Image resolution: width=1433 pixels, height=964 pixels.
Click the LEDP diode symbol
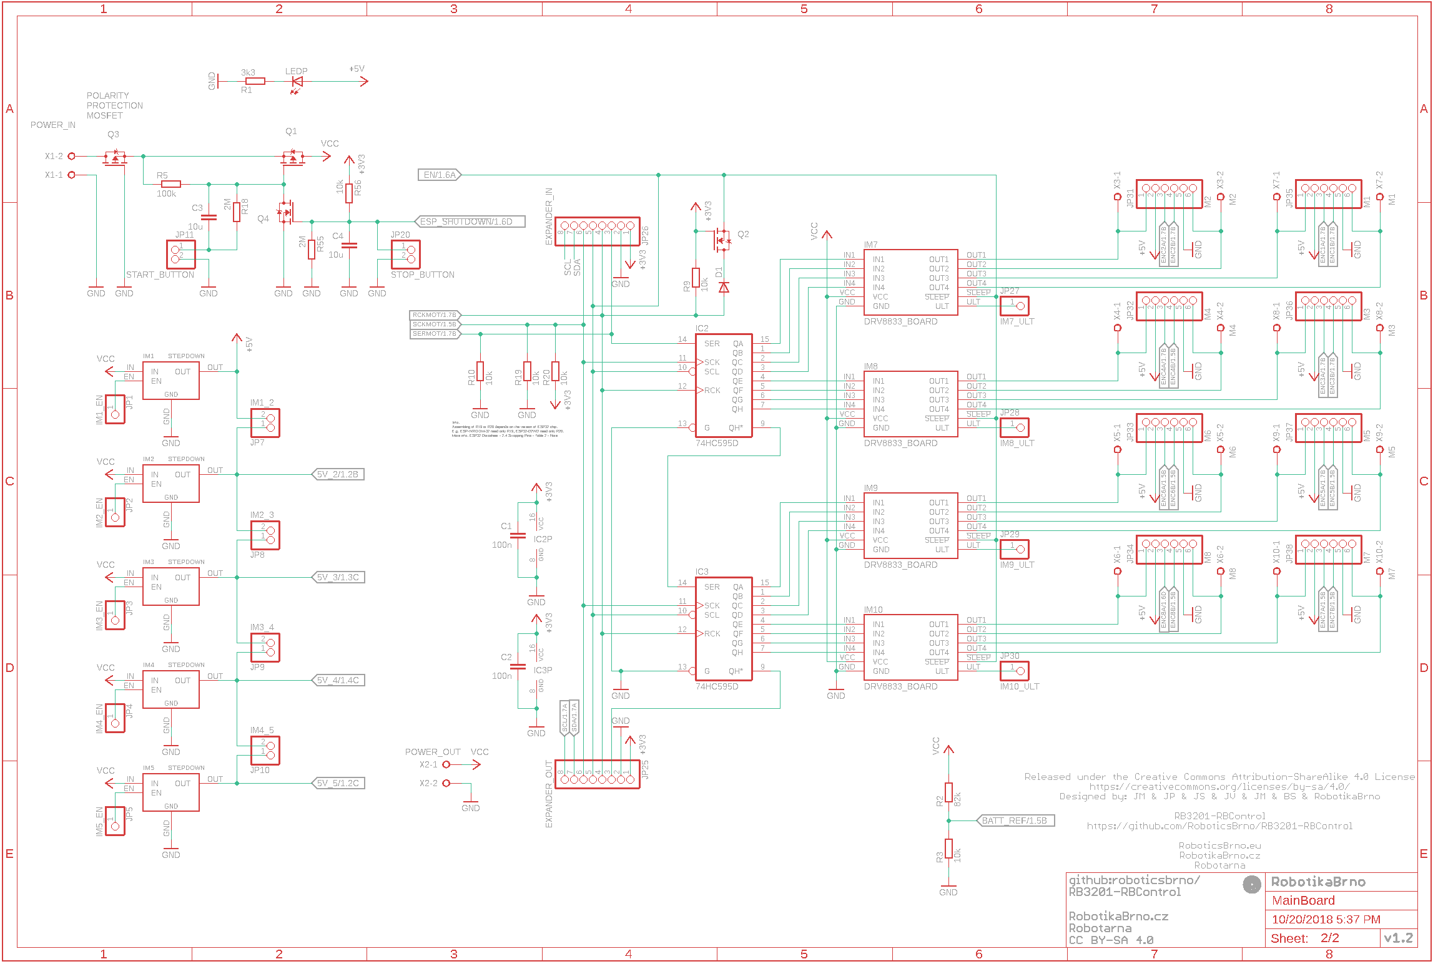(297, 81)
